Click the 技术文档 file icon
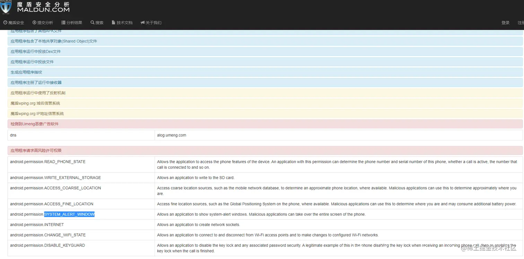Screen dimensions: 524x259 (x=113, y=23)
